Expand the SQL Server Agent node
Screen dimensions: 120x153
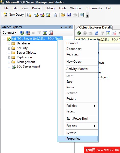(x=9, y=67)
